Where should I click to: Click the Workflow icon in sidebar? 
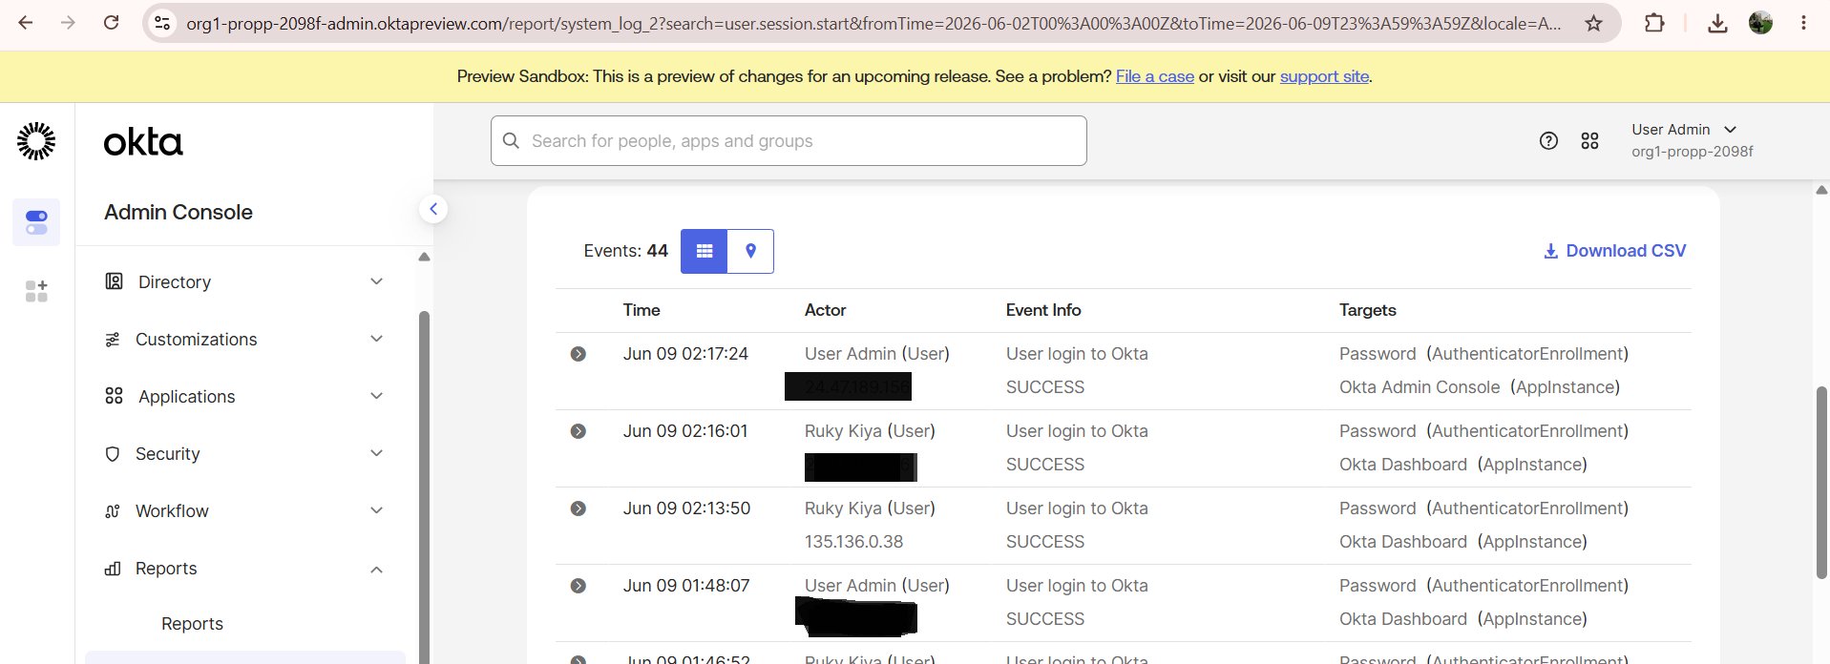tap(113, 511)
